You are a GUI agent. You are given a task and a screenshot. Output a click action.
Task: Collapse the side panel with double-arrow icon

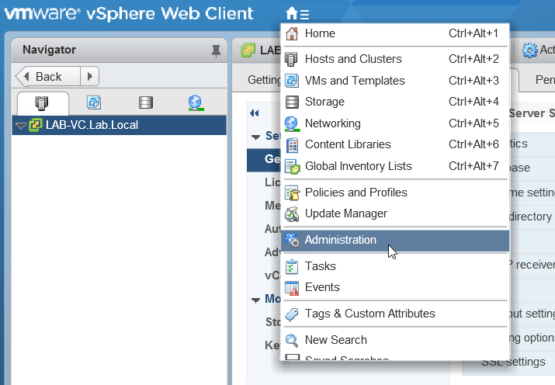point(254,113)
